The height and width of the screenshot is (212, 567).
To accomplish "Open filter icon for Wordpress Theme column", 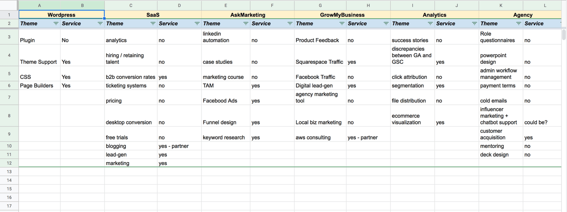I will (56, 24).
